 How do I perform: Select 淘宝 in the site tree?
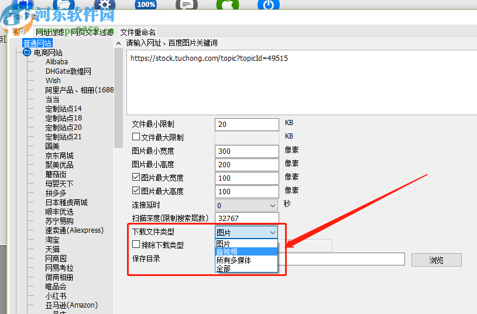pos(52,240)
